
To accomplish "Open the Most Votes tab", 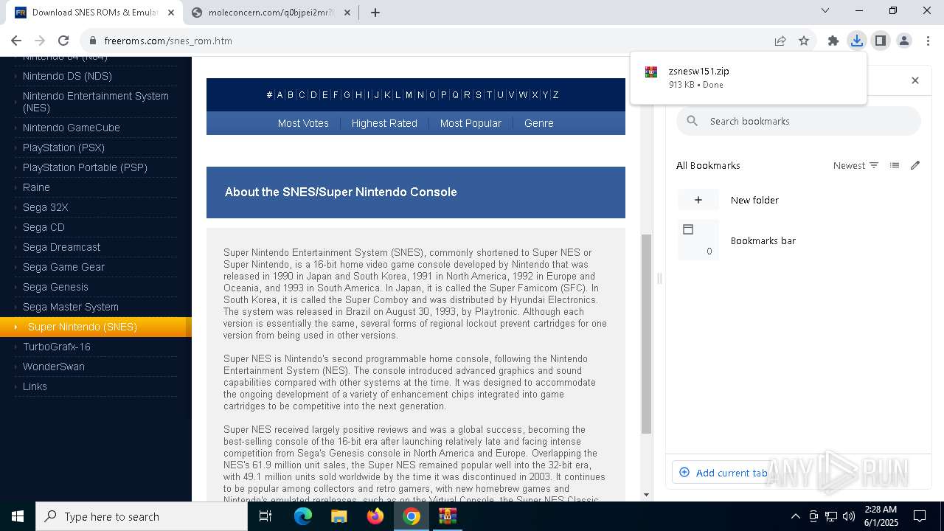I will [x=303, y=123].
